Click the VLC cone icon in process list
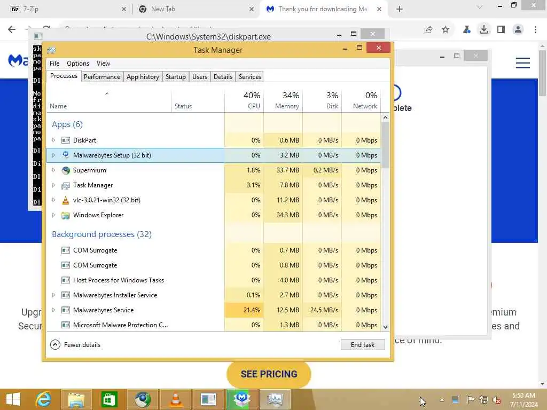The image size is (547, 410). pyautogui.click(x=66, y=200)
